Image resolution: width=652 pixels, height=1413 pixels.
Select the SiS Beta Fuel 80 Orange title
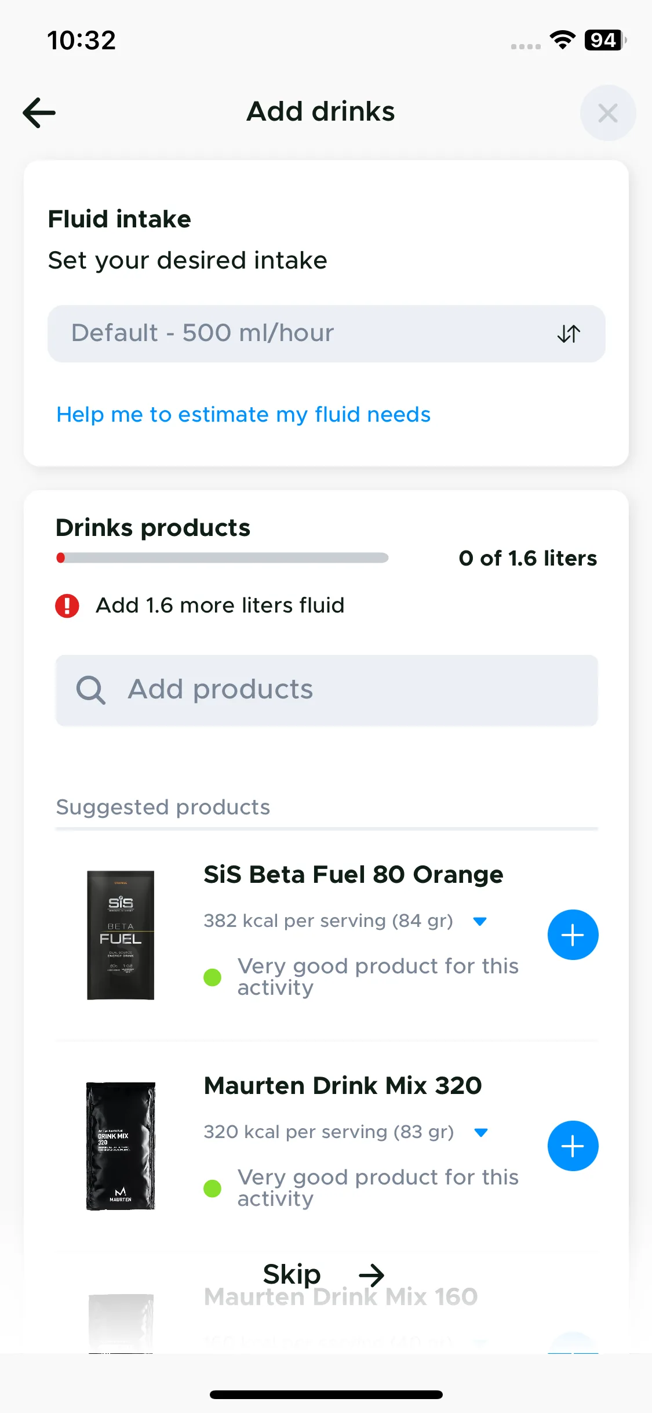353,874
